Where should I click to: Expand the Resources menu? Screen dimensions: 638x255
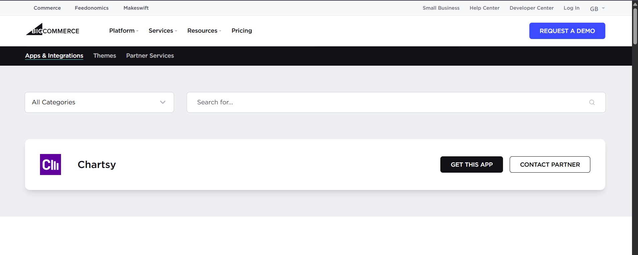204,31
